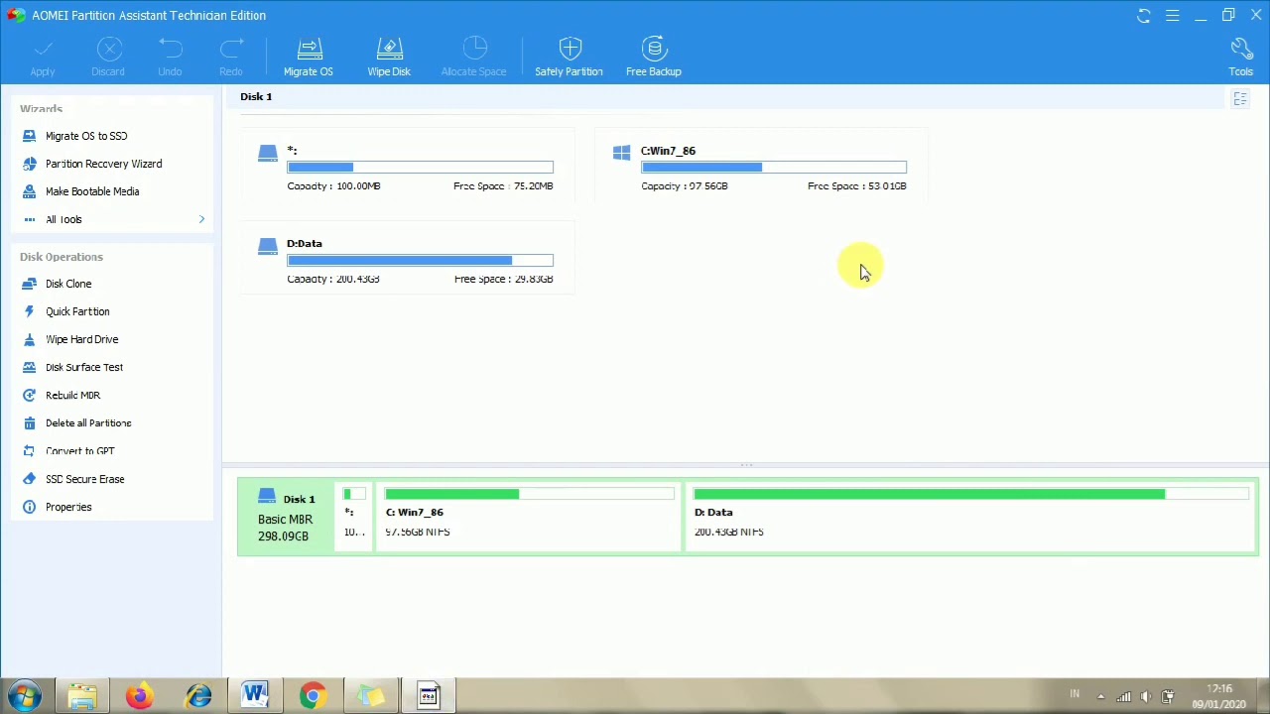
Task: Open the Windows Start button
Action: 24,696
